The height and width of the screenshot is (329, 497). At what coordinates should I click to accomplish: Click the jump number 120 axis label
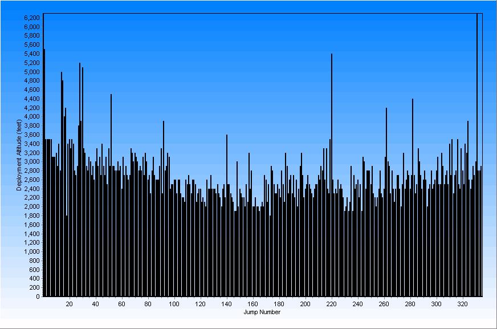point(200,304)
